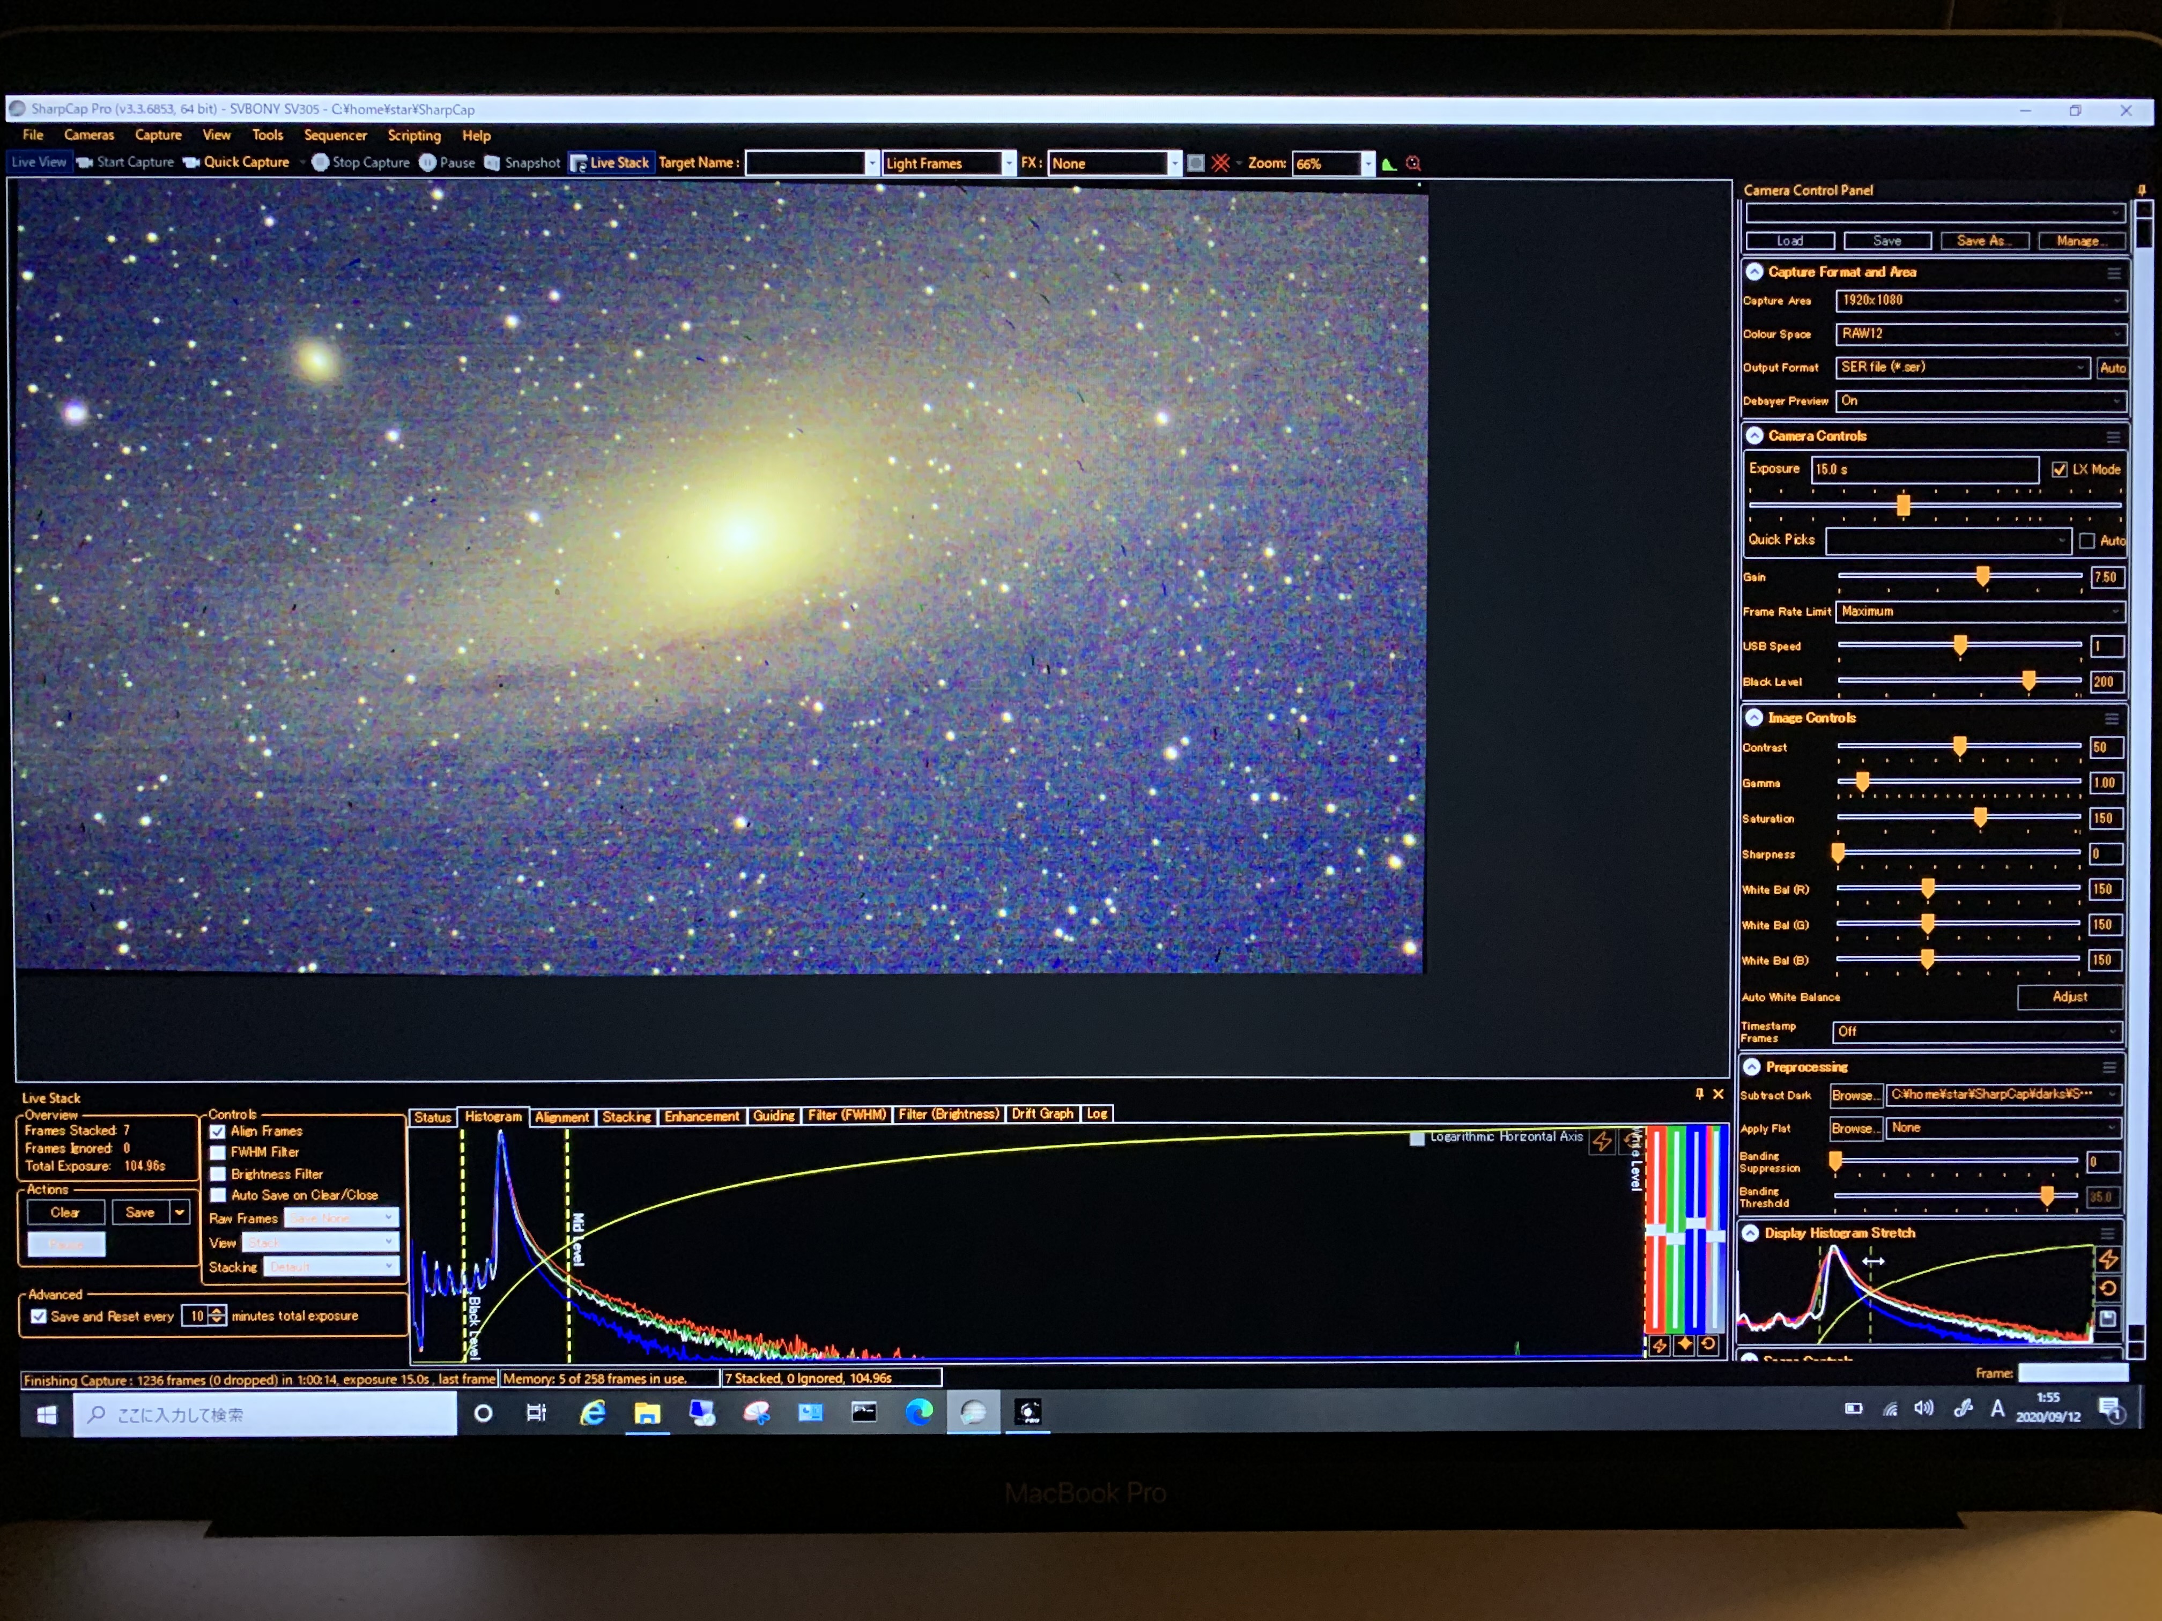Open Task View in the taskbar
The image size is (2162, 1621).
coord(536,1413)
